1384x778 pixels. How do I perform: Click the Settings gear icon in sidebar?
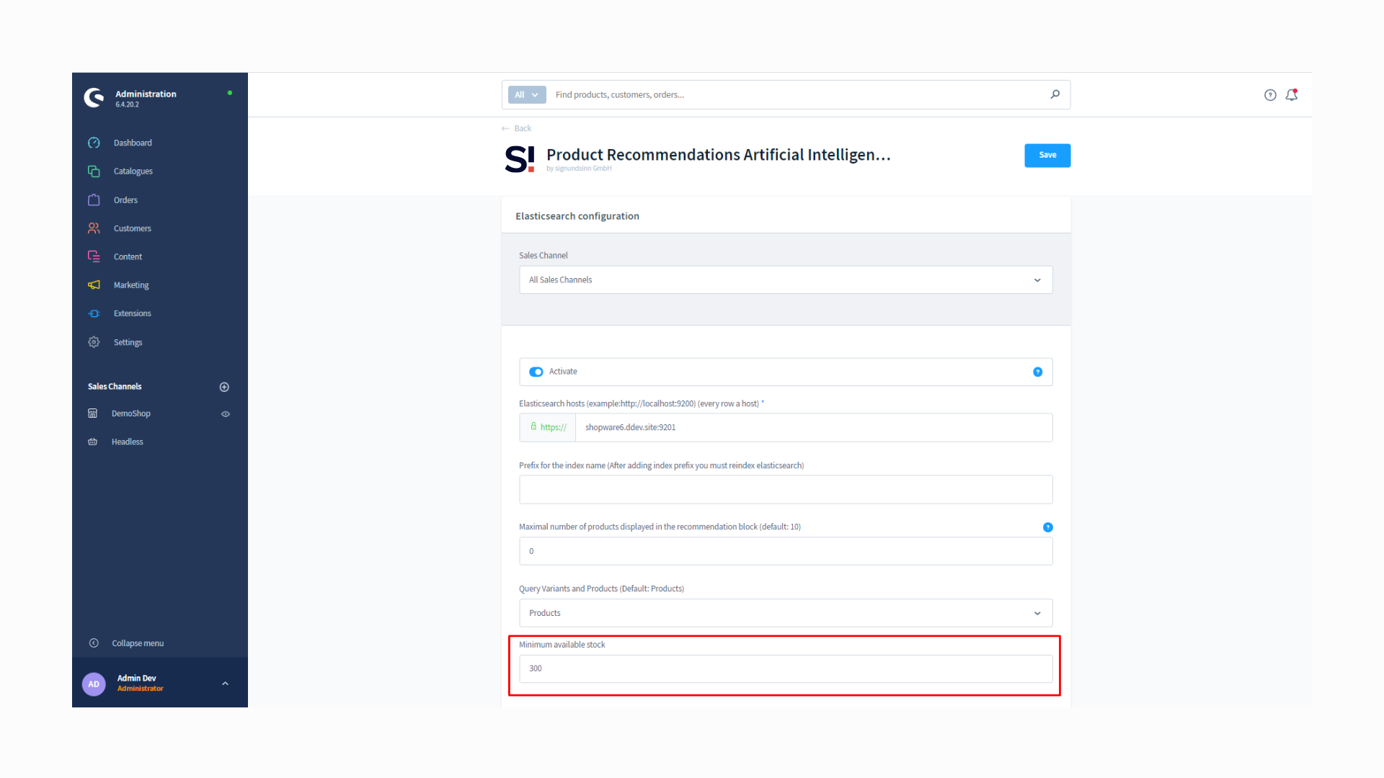click(x=93, y=341)
